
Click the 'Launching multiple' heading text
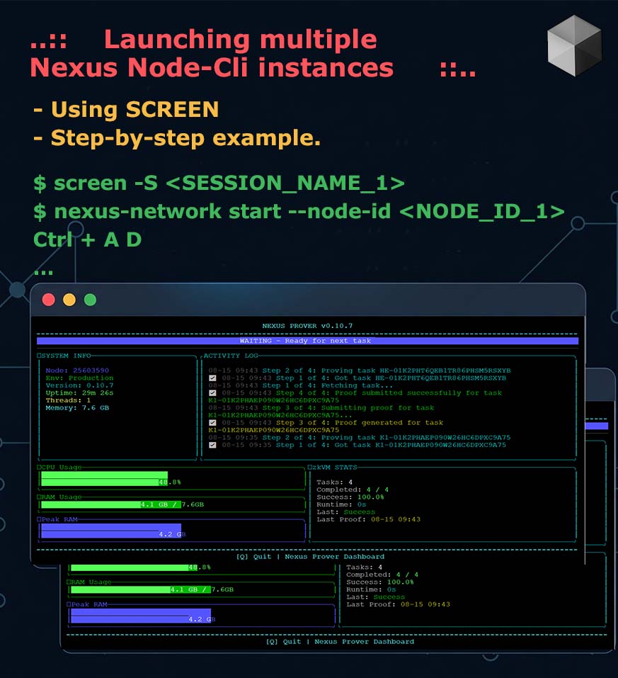coord(241,40)
